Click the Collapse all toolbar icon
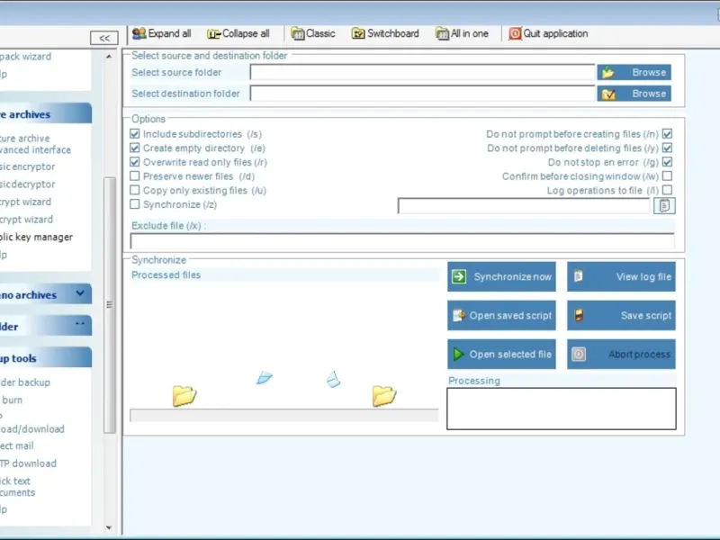Screen dimensions: 720x540 (213, 33)
